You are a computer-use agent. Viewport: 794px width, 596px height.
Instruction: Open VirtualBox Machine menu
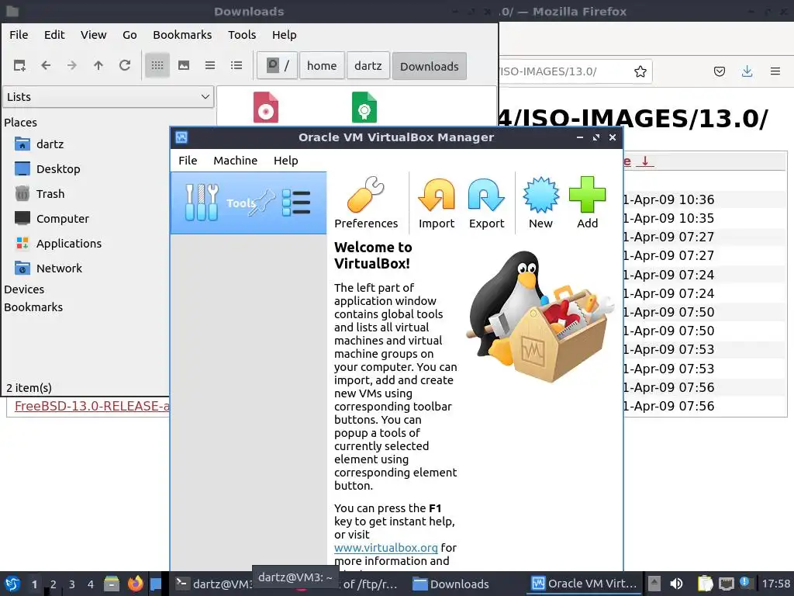pos(235,160)
